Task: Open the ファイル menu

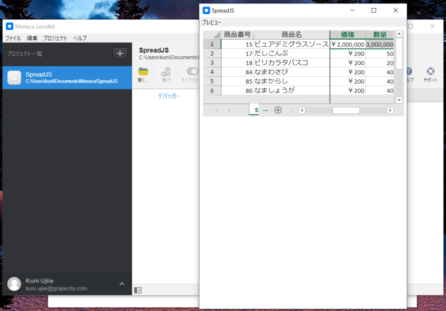Action: point(13,38)
